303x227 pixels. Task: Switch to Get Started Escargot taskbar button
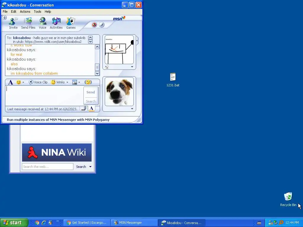[x=87, y=223]
